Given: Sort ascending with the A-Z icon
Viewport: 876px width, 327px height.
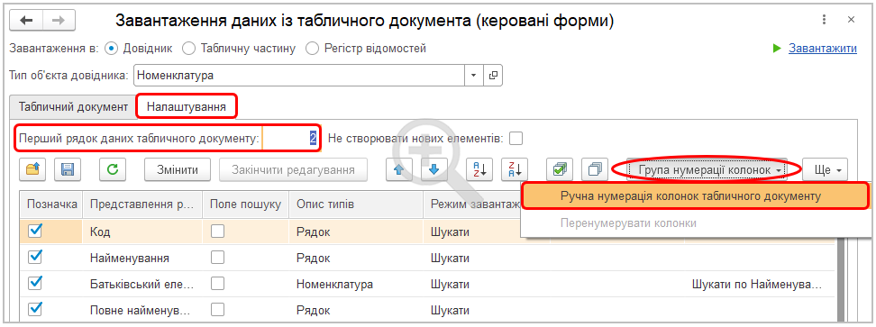Looking at the screenshot, I should tap(479, 169).
